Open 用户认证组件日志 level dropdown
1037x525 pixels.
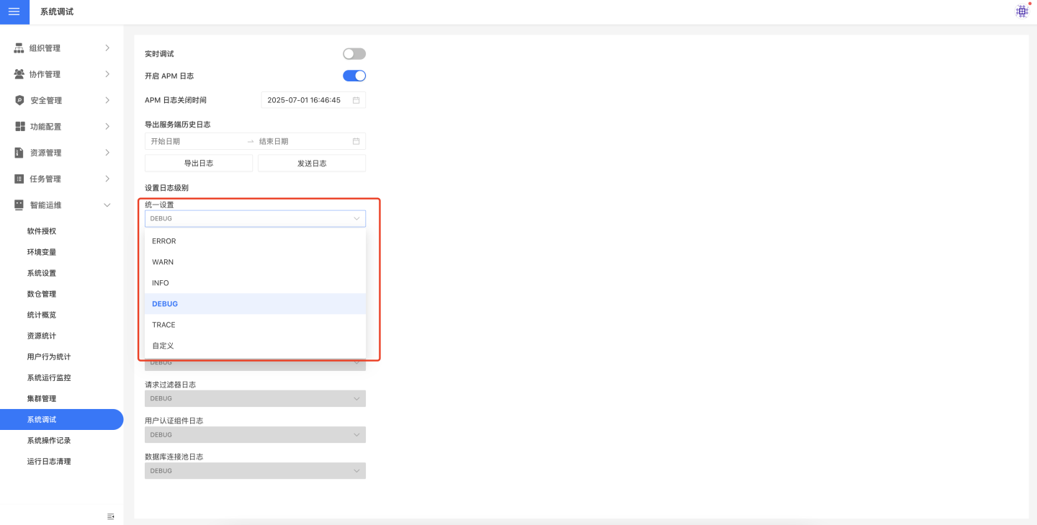pos(255,434)
